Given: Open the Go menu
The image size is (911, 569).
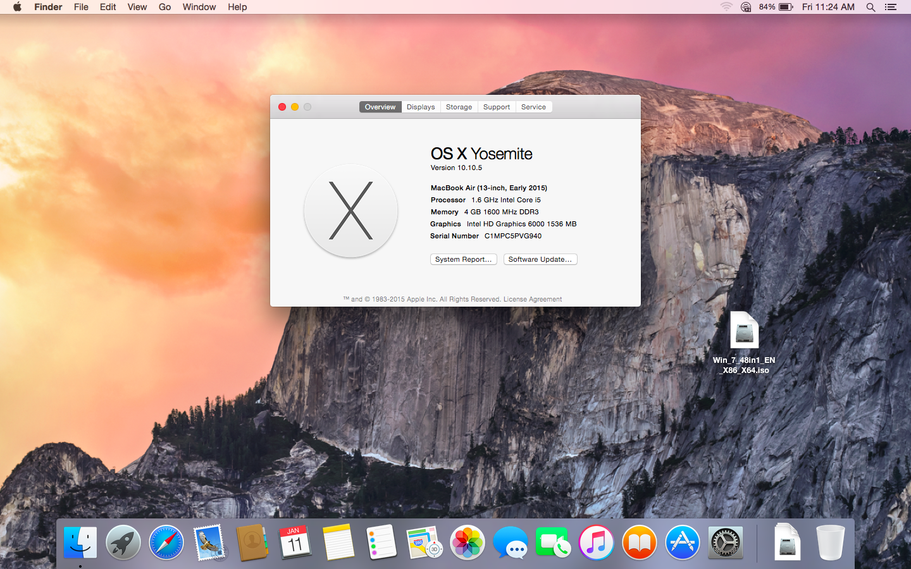Looking at the screenshot, I should pyautogui.click(x=164, y=7).
